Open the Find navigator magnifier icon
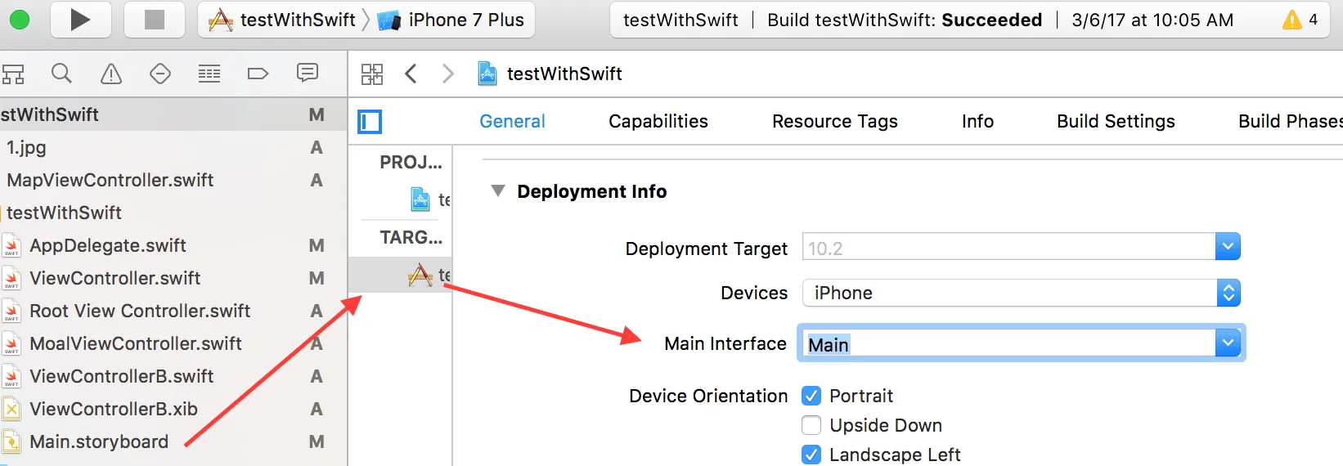The height and width of the screenshot is (466, 1343). 61,74
